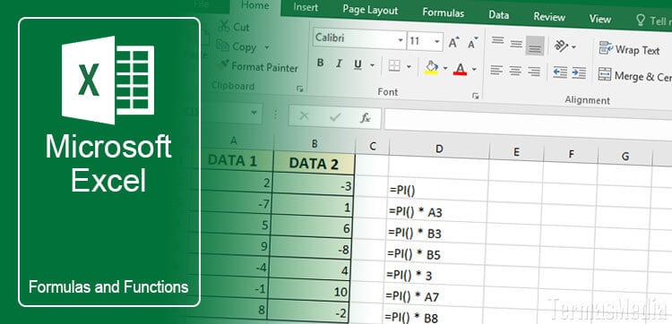This screenshot has width=672, height=324.
Task: Click the formula bar Cancel X icon
Action: pyautogui.click(x=305, y=116)
